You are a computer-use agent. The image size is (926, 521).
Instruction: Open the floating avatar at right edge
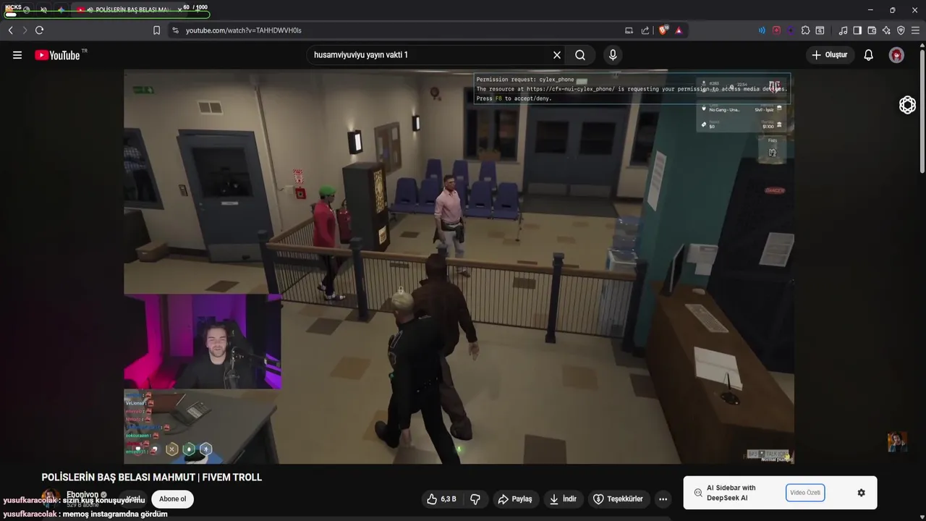coord(897,441)
